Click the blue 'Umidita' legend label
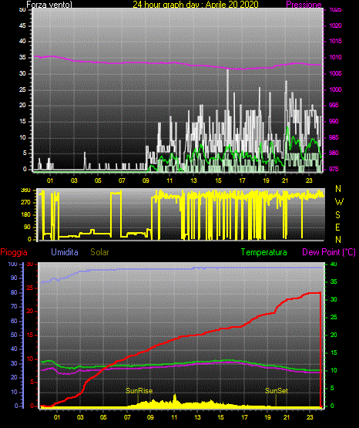The width and height of the screenshot is (359, 428). click(65, 252)
